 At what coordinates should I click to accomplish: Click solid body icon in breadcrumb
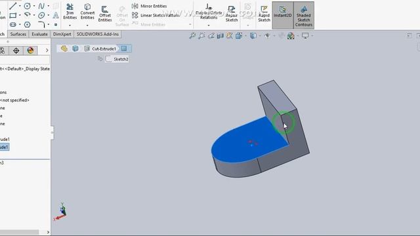click(75, 49)
